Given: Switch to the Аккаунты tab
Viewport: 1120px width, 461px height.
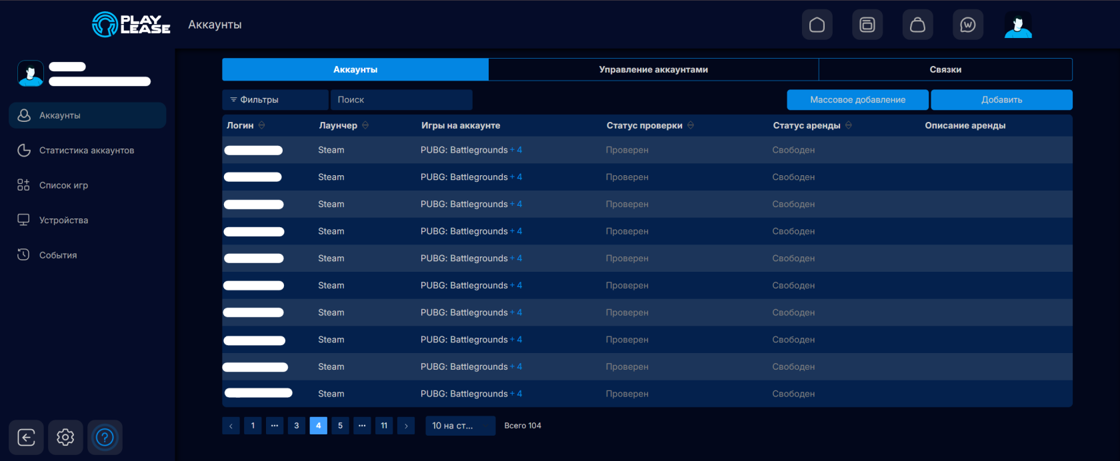Looking at the screenshot, I should click(x=355, y=69).
